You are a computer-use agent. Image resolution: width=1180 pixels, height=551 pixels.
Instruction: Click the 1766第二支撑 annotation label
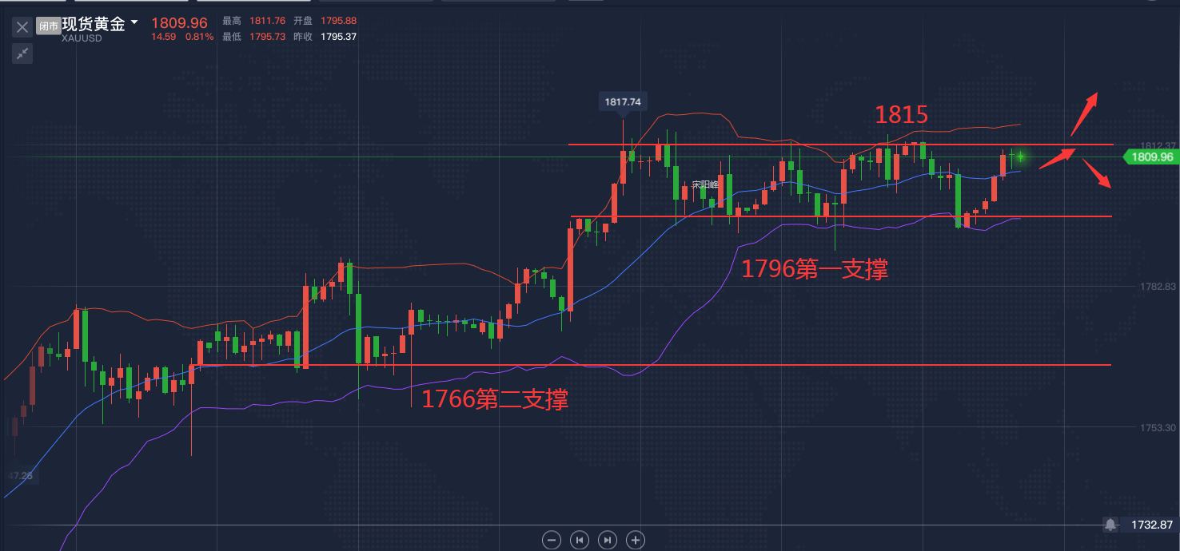[x=495, y=399]
